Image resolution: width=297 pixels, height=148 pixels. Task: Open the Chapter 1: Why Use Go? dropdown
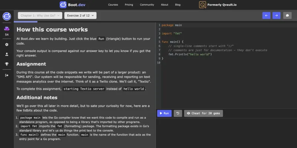[40, 16]
